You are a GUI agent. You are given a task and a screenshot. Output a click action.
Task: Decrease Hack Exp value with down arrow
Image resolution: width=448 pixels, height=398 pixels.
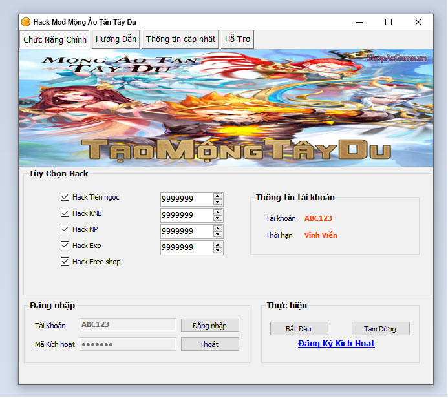[x=218, y=251]
